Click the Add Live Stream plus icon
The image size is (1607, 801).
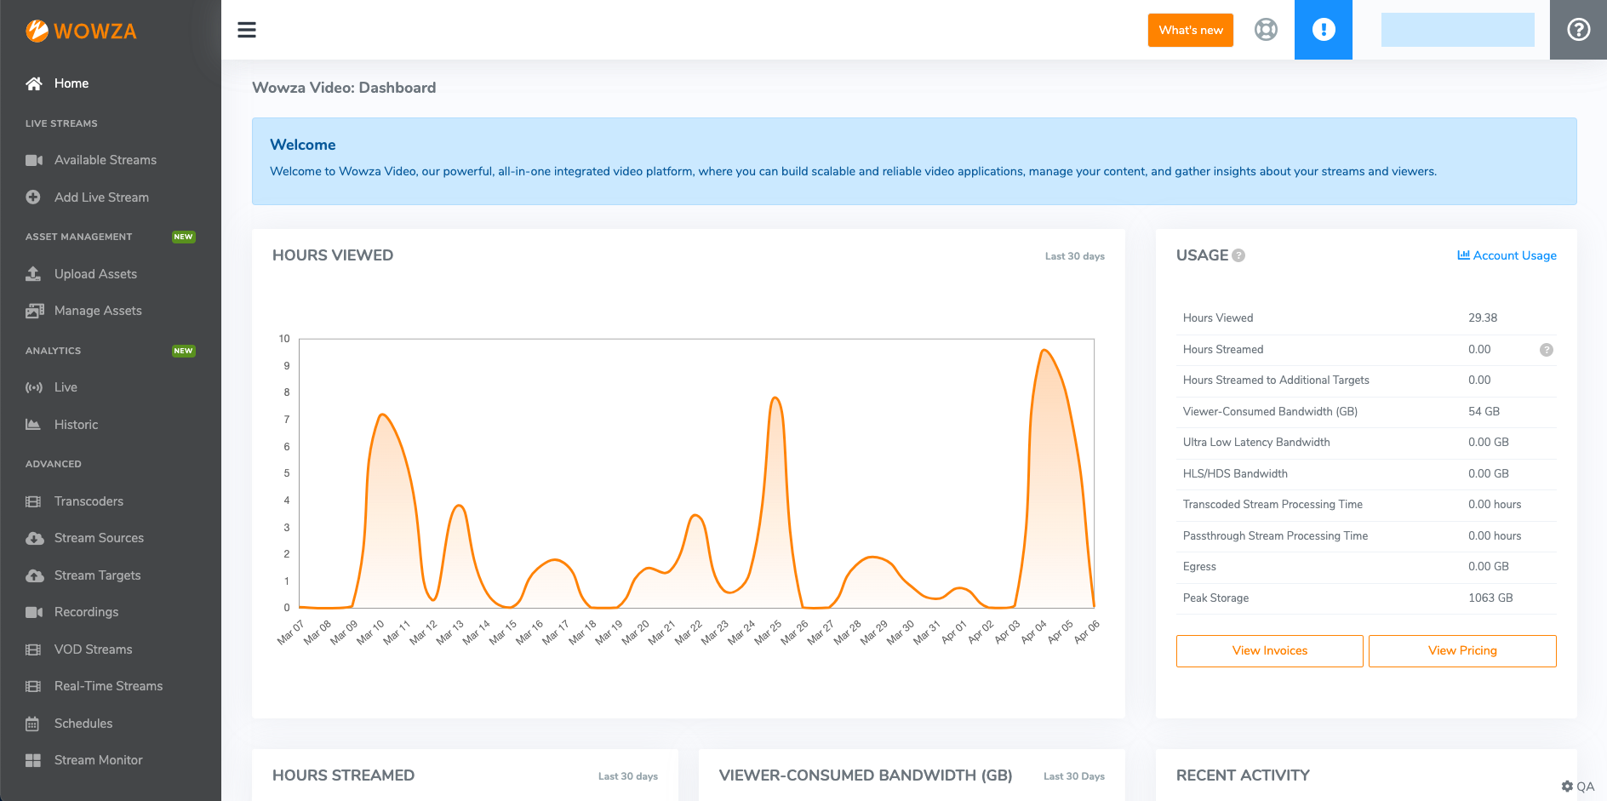[33, 197]
